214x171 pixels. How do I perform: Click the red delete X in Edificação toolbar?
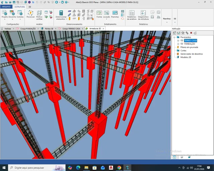191,33
